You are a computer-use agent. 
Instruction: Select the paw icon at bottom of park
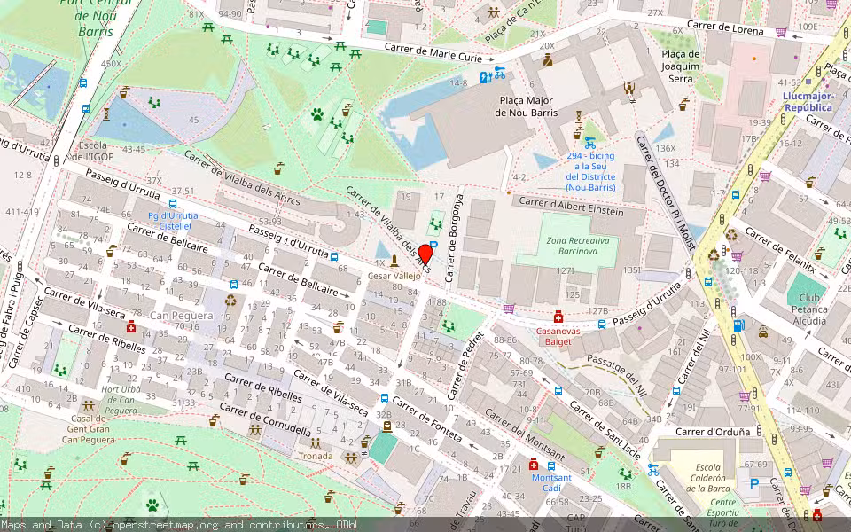point(152,505)
